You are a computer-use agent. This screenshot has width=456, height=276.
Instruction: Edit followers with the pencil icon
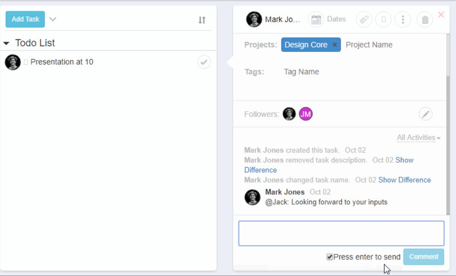point(426,114)
